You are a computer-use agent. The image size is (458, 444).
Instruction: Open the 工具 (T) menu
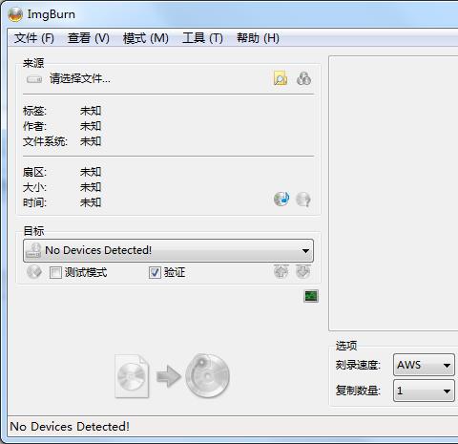[x=202, y=38]
